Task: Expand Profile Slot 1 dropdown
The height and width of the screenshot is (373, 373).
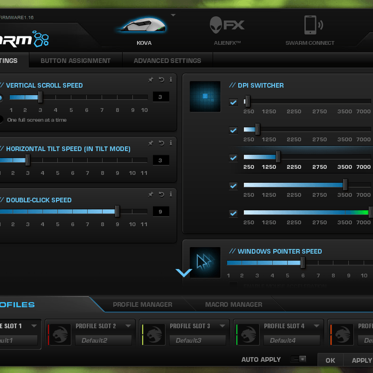Action: point(34,326)
